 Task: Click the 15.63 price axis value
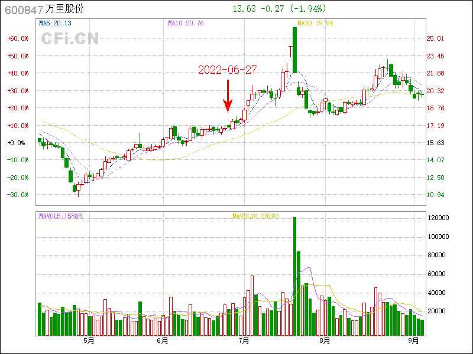tap(435, 143)
